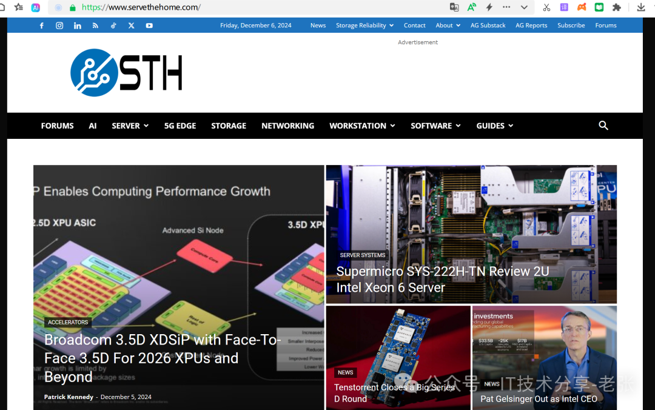Click the green book extension icon
The height and width of the screenshot is (410, 655).
tap(599, 7)
